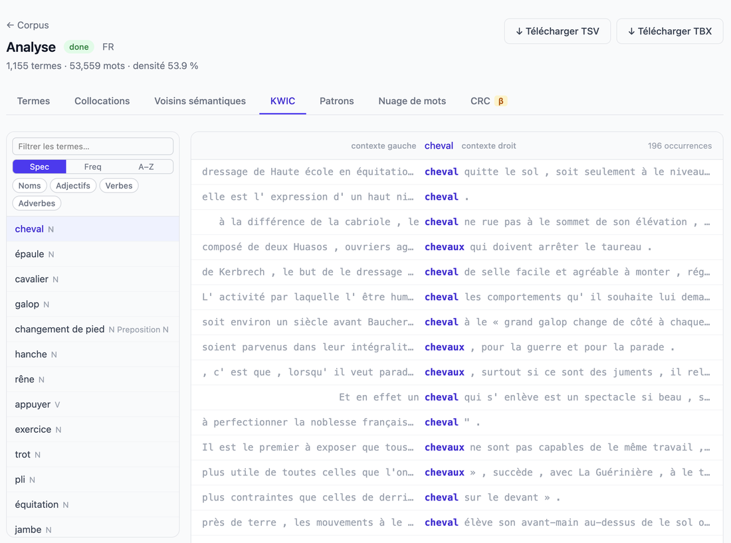
Task: Toggle the Noms filter chip
Action: pyautogui.click(x=29, y=185)
